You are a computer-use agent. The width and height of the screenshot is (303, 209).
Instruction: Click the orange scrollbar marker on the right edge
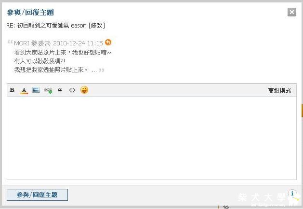pyautogui.click(x=302, y=111)
